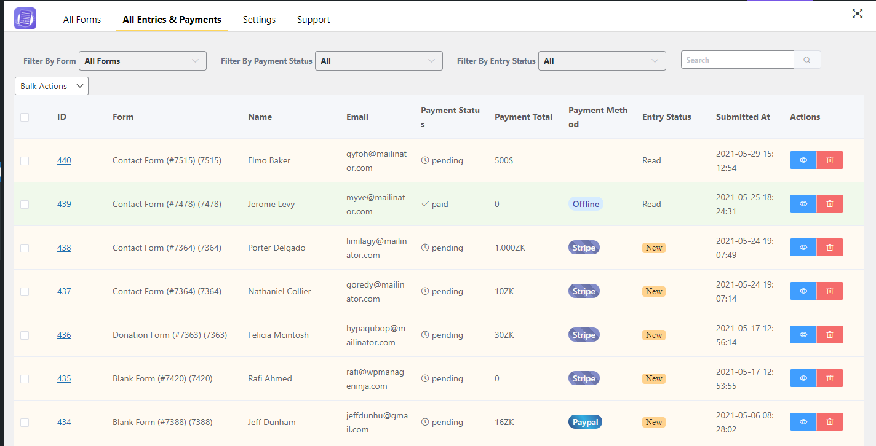
Task: Remove entry 438 with its trash icon
Action: click(830, 247)
